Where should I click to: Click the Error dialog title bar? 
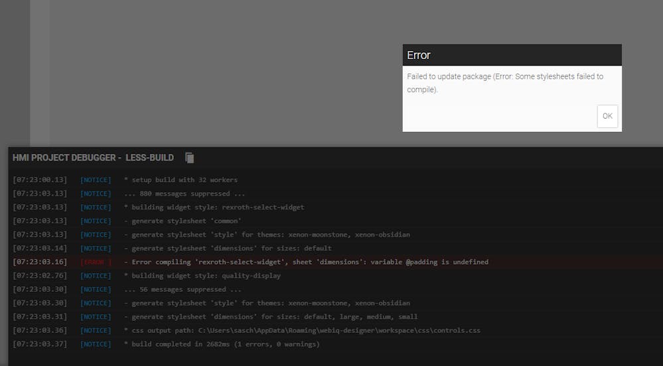[512, 55]
